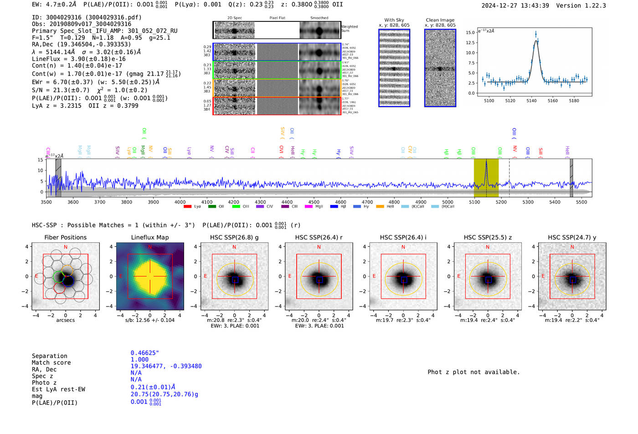The height and width of the screenshot is (434, 638).
Task: Click the Weighted Sum 2D spectrum row
Action: tap(277, 30)
